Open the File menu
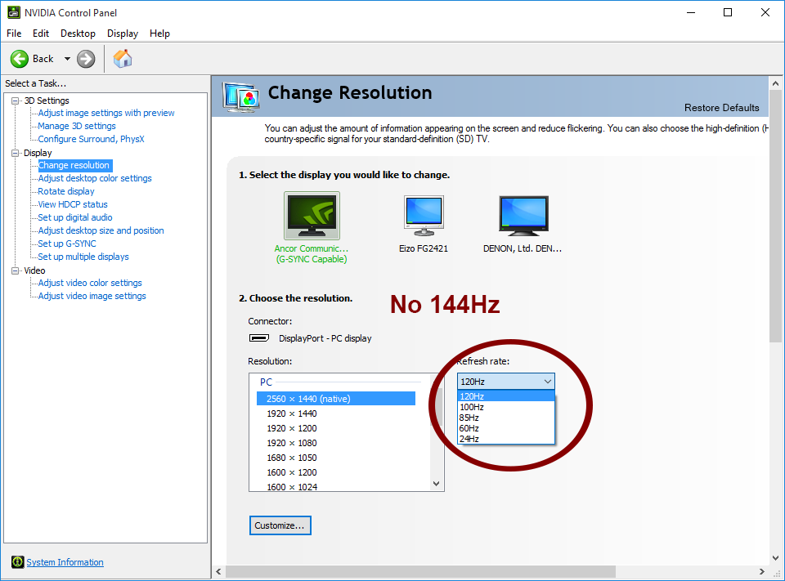The height and width of the screenshot is (581, 785). point(14,34)
